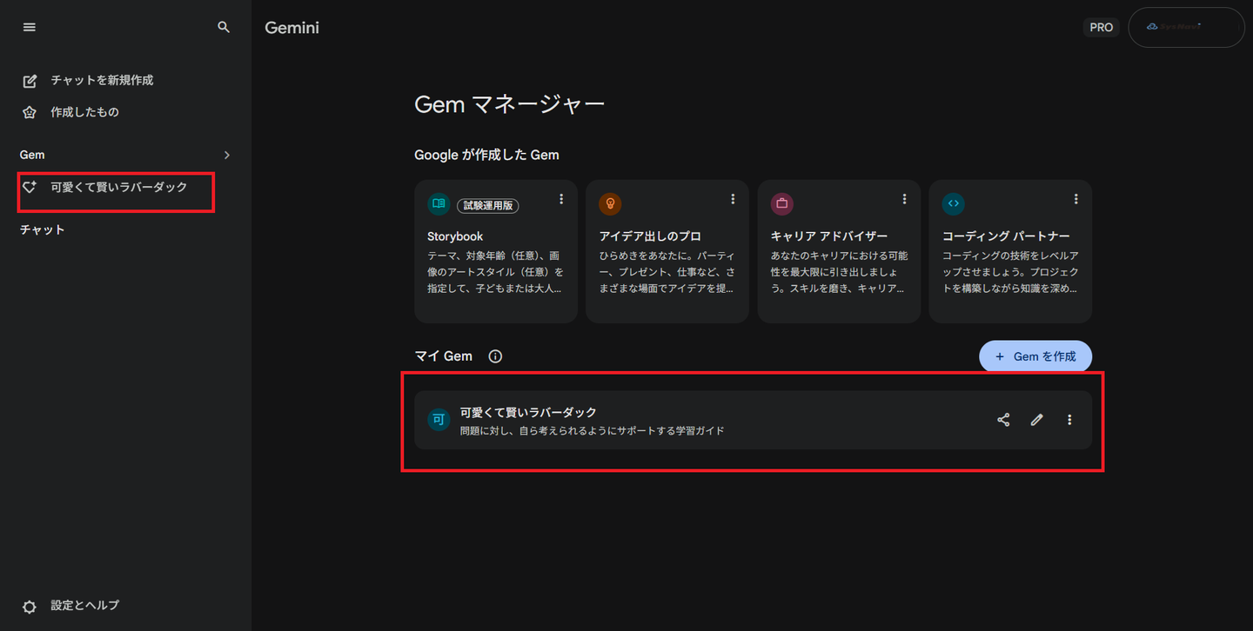Expand the Gem section chevron in sidebar
This screenshot has width=1253, height=631.
(227, 155)
